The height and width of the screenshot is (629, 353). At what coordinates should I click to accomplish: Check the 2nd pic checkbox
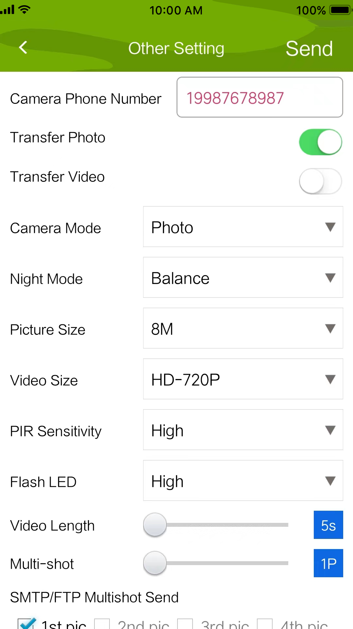(102, 624)
